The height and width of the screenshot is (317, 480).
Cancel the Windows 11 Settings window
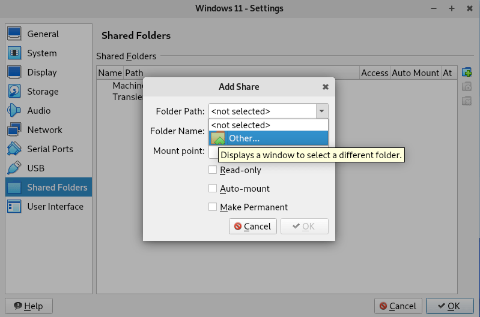point(398,306)
